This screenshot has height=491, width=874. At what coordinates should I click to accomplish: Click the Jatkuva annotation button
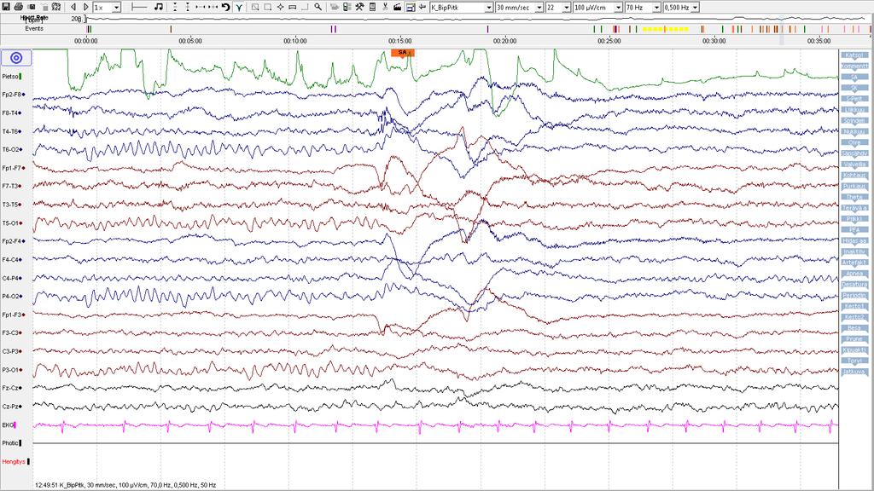tap(854, 372)
